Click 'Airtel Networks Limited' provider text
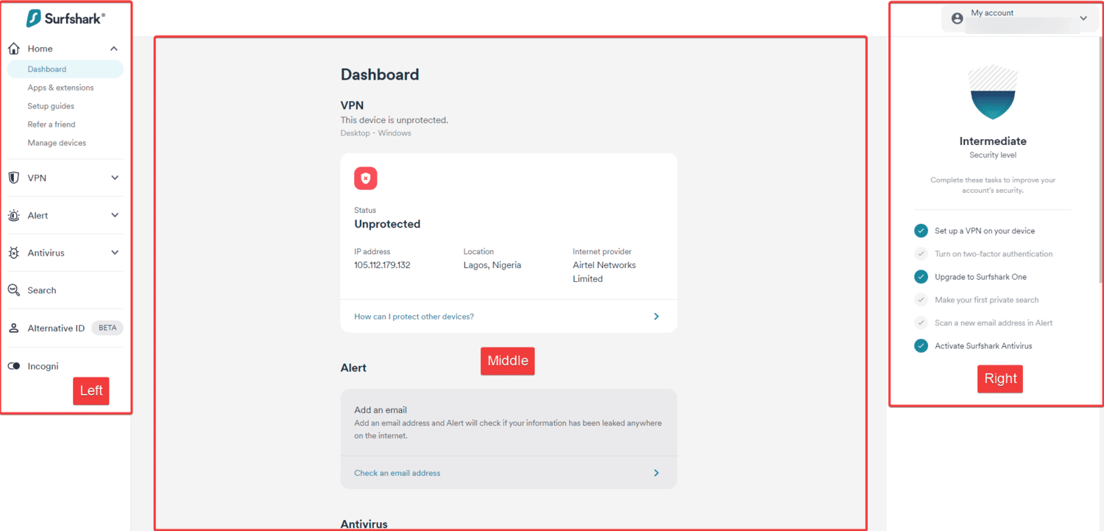The image size is (1104, 531). tap(604, 272)
